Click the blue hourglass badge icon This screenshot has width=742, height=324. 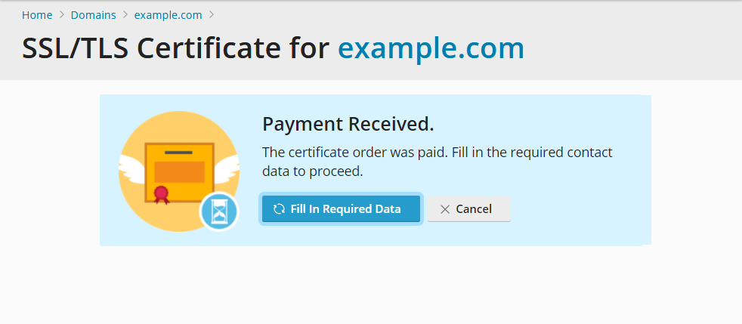pos(219,211)
